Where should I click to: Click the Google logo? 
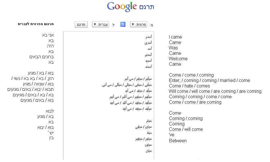pos(122,7)
